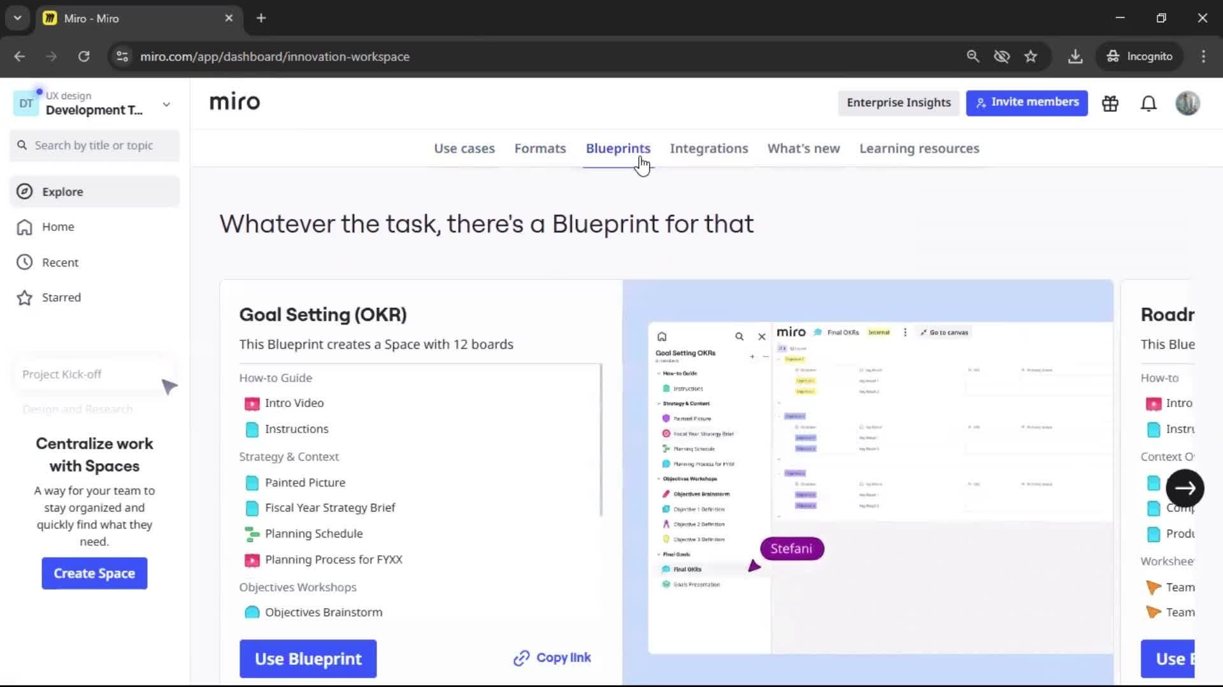This screenshot has width=1223, height=687.
Task: Click the Instructions board icon
Action: coord(252,429)
